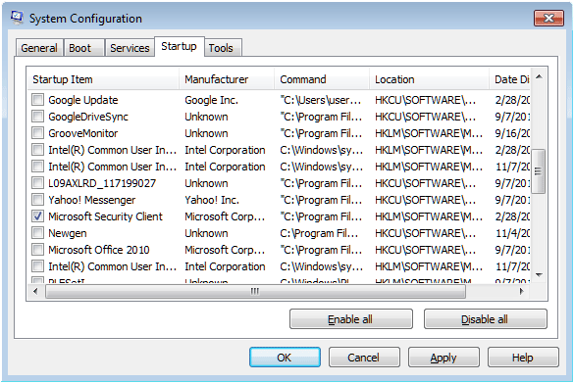Click the Google Inc. manufacturer cell
574x383 pixels.
point(212,100)
